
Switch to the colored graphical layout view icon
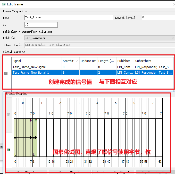[9, 150]
